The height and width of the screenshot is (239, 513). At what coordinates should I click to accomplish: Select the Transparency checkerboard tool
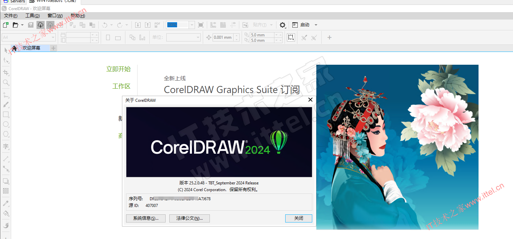pyautogui.click(x=6, y=191)
